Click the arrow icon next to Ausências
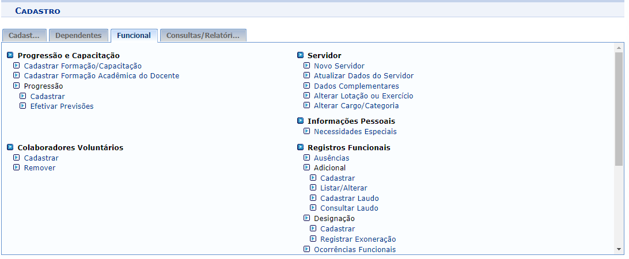 point(307,158)
